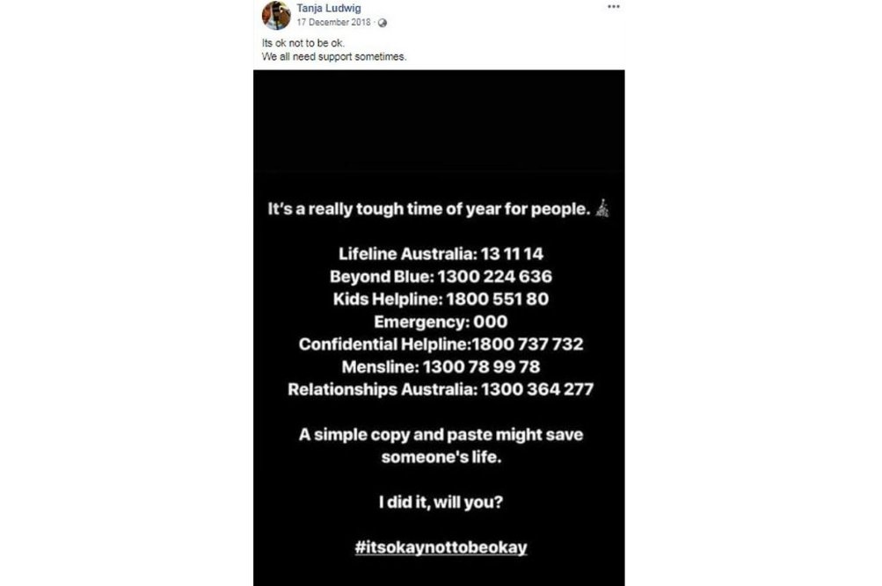Click the Kids Helpline number line
The width and height of the screenshot is (882, 586).
(441, 299)
